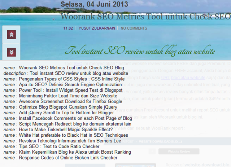Click the green heading Tool instant SEO review

pos(140,51)
